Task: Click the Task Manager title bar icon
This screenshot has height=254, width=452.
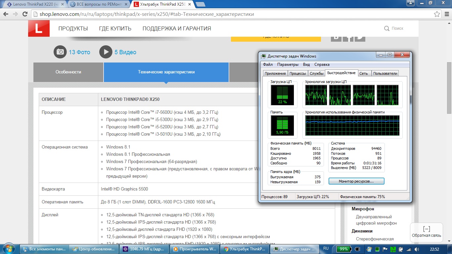Action: pos(263,56)
